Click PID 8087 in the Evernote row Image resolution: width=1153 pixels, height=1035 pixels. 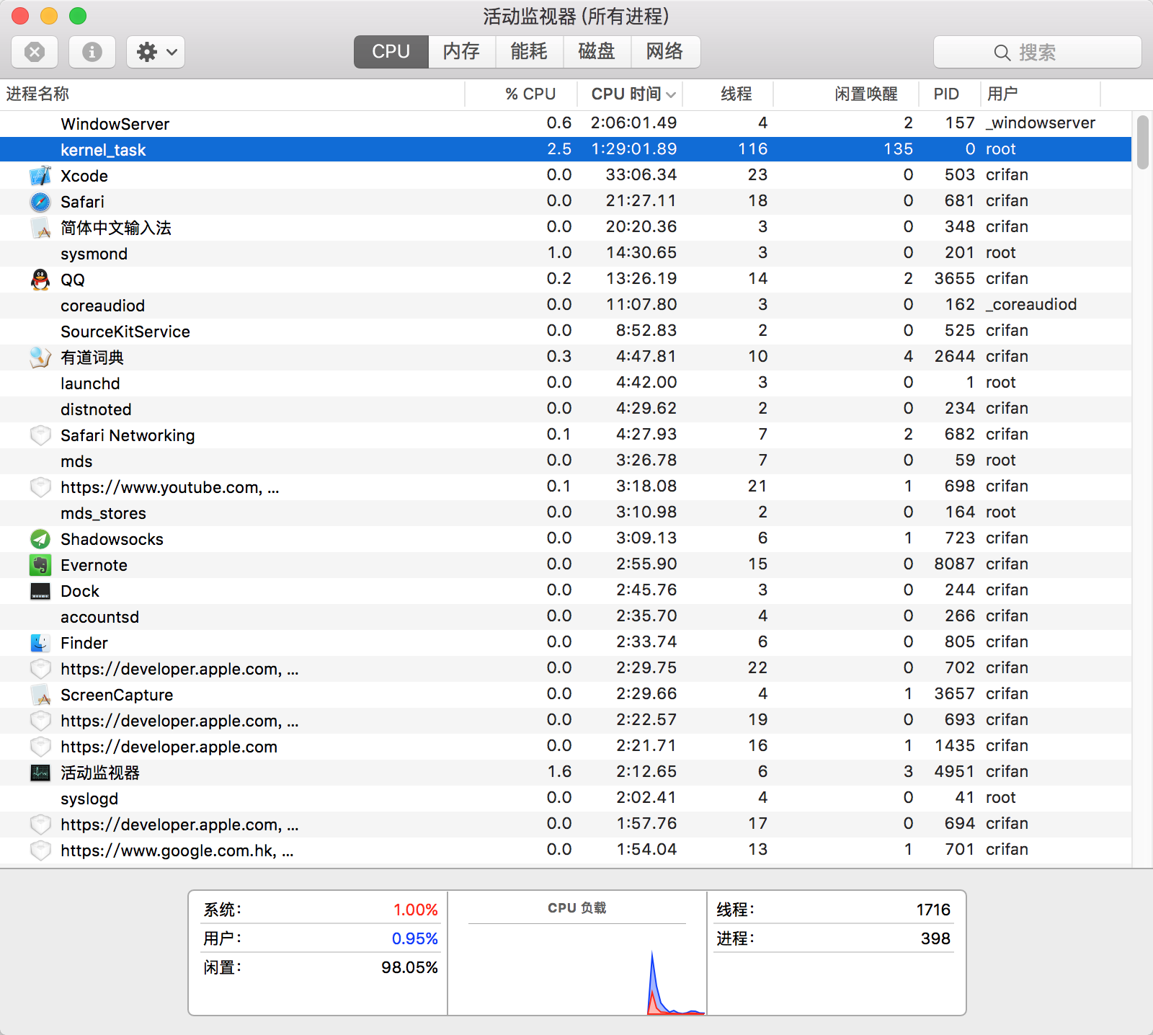click(955, 564)
